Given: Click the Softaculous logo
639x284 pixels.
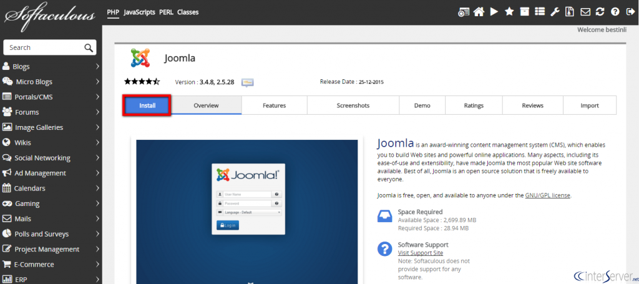Looking at the screenshot, I should pos(50,16).
